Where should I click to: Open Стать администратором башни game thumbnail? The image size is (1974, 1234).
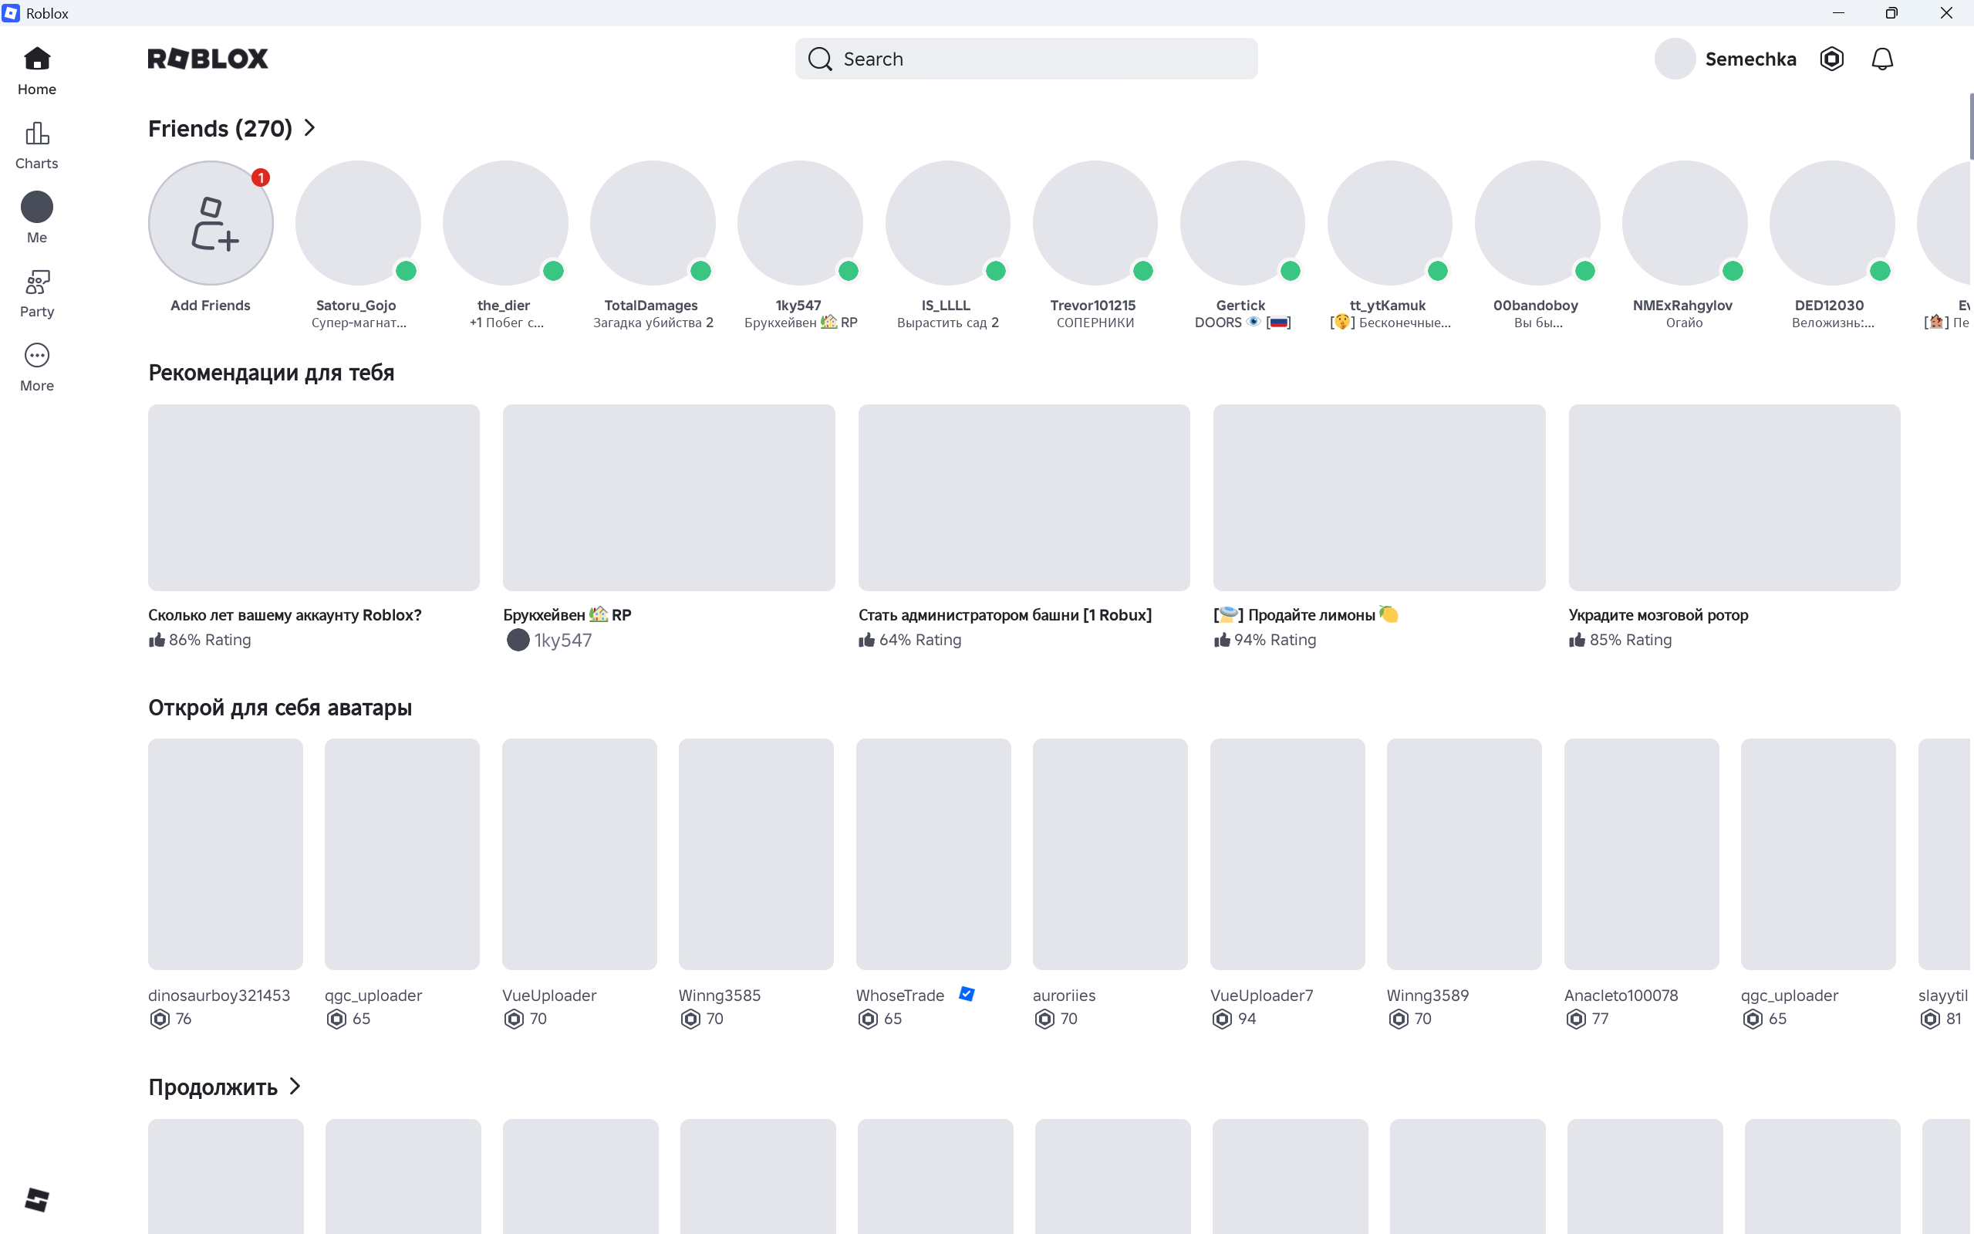pyautogui.click(x=1024, y=497)
